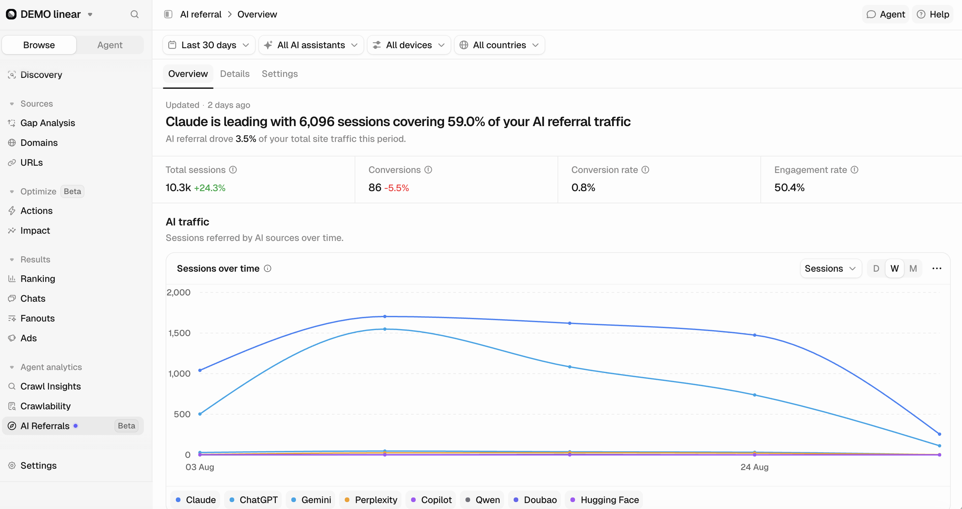Open Ranking in the sidebar
The image size is (962, 509).
73,279
